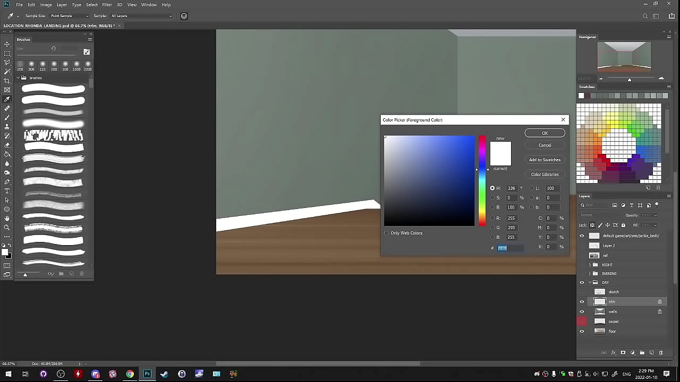Expand the NIGHT layer group
The width and height of the screenshot is (680, 382).
click(589, 264)
